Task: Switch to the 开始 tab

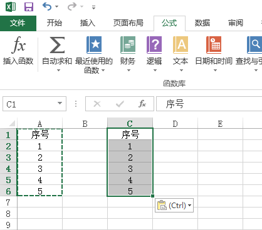Action: (x=55, y=23)
